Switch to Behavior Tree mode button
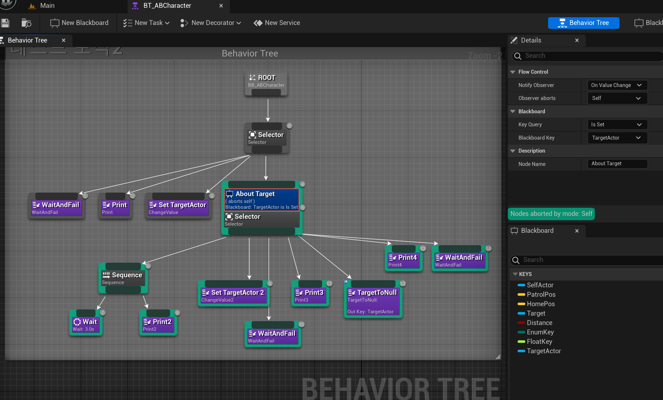 click(583, 23)
